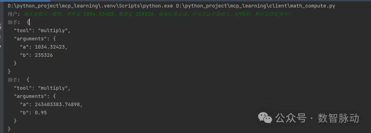Click the value 1034.32423 in the output
The height and width of the screenshot is (133, 371).
pos(50,47)
